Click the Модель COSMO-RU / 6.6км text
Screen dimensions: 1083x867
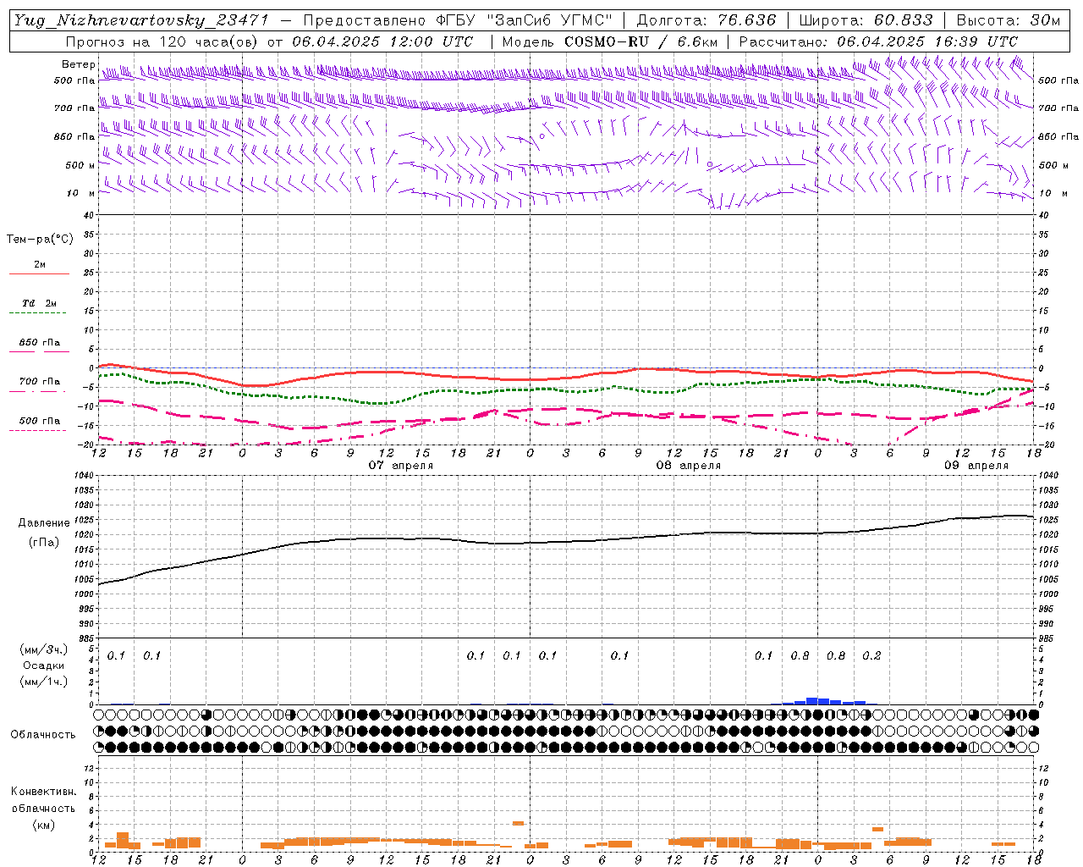610,41
